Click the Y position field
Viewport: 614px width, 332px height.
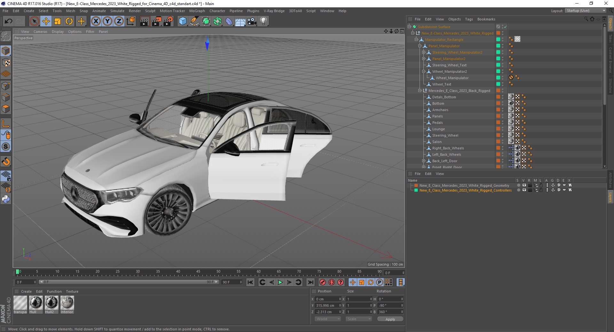click(328, 306)
